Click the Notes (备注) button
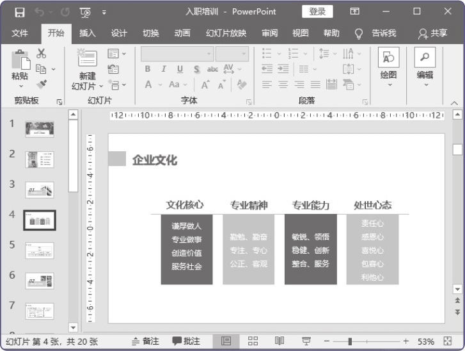465x351 pixels. click(145, 341)
